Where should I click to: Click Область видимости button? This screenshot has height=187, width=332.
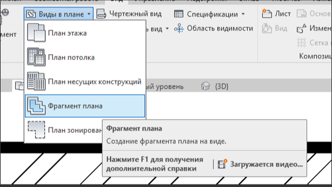tap(214, 29)
